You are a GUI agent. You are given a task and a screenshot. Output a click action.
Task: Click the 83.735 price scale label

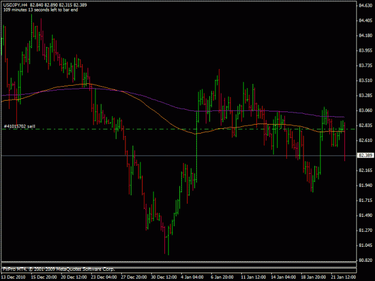[365, 65]
